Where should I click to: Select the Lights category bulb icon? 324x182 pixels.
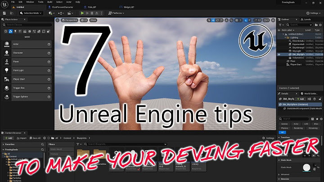click(x=15, y=32)
